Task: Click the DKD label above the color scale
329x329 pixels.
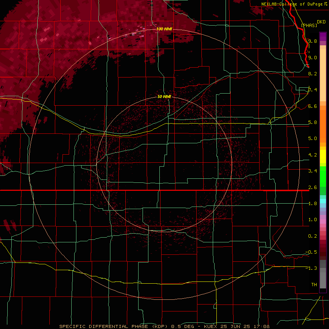Action: pos(321,22)
